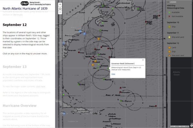193x128 pixels.
Task: Zoom out of the map
Action: [x=60, y=13]
